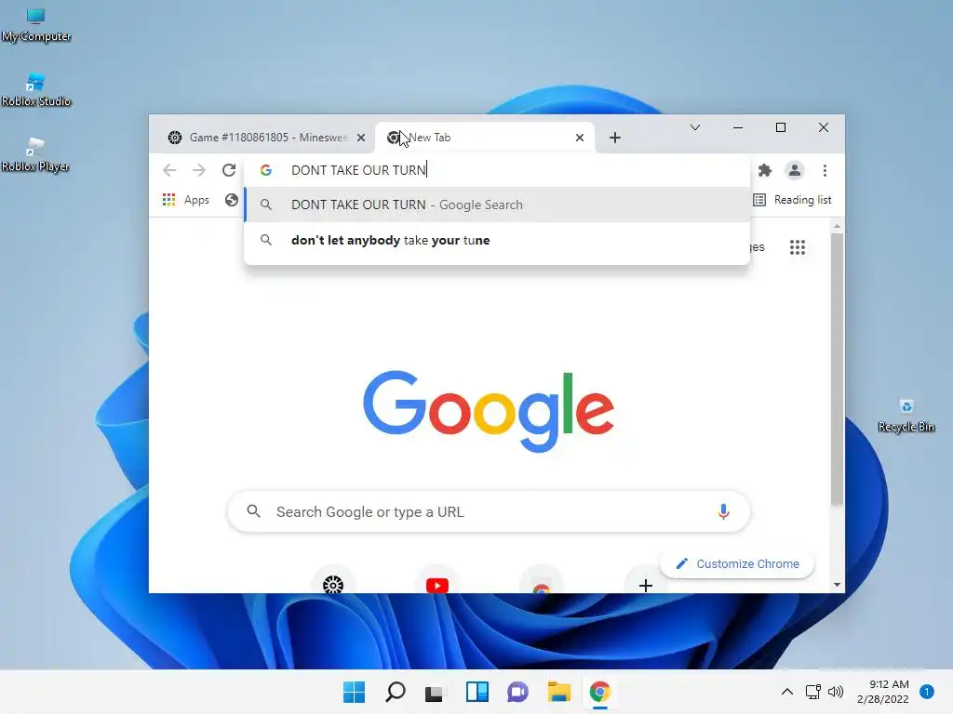Viewport: 953px width, 714px height.
Task: Maximize the Chrome window
Action: point(781,127)
